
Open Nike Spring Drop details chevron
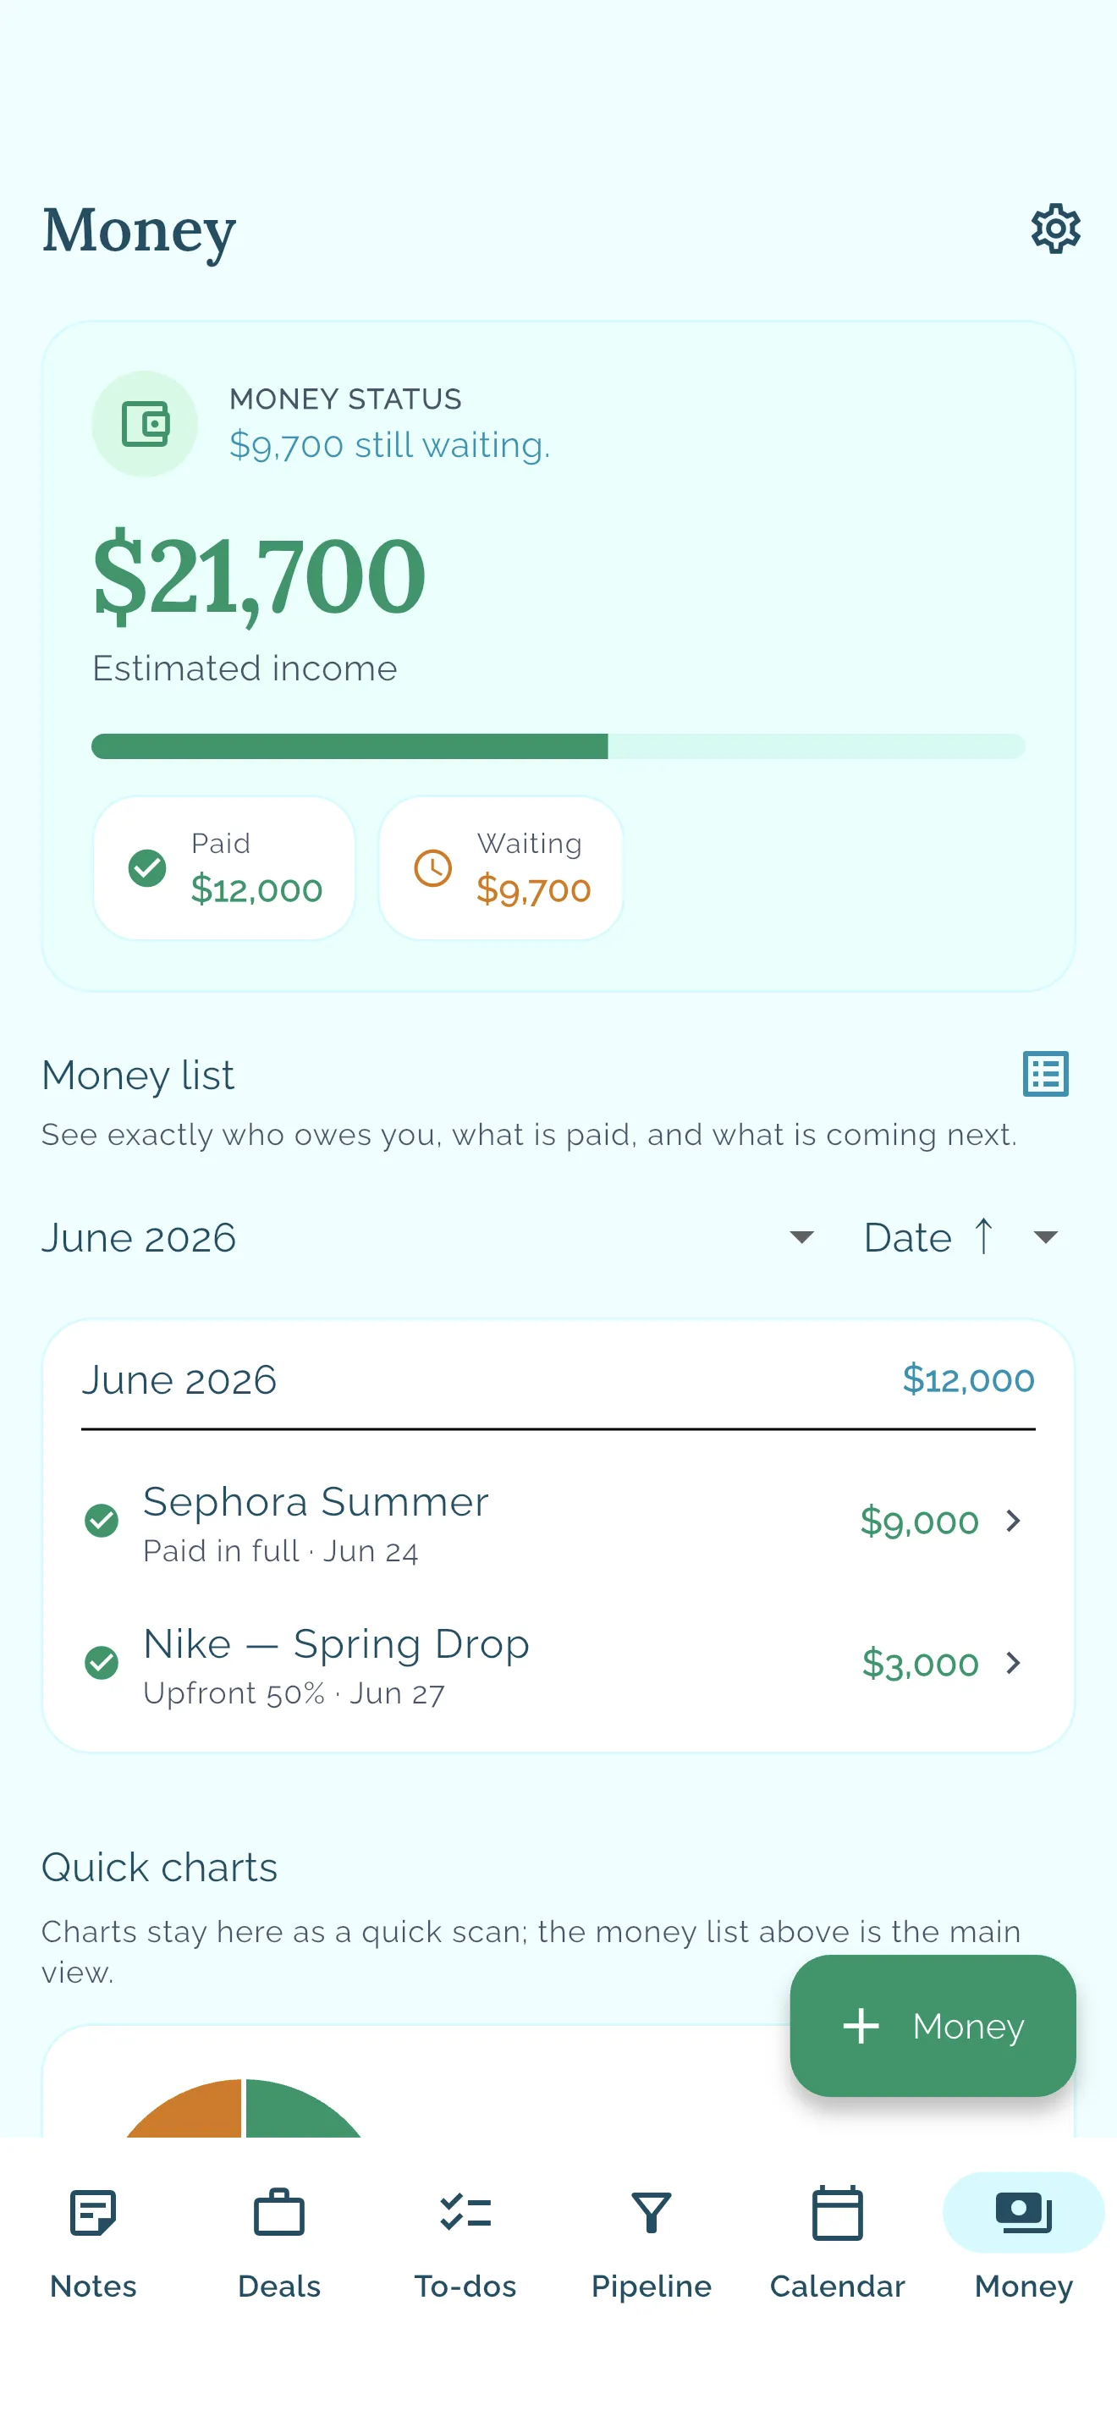click(x=1014, y=1663)
